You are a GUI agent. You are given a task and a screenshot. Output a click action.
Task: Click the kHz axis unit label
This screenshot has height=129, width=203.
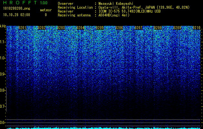(x=3, y=26)
